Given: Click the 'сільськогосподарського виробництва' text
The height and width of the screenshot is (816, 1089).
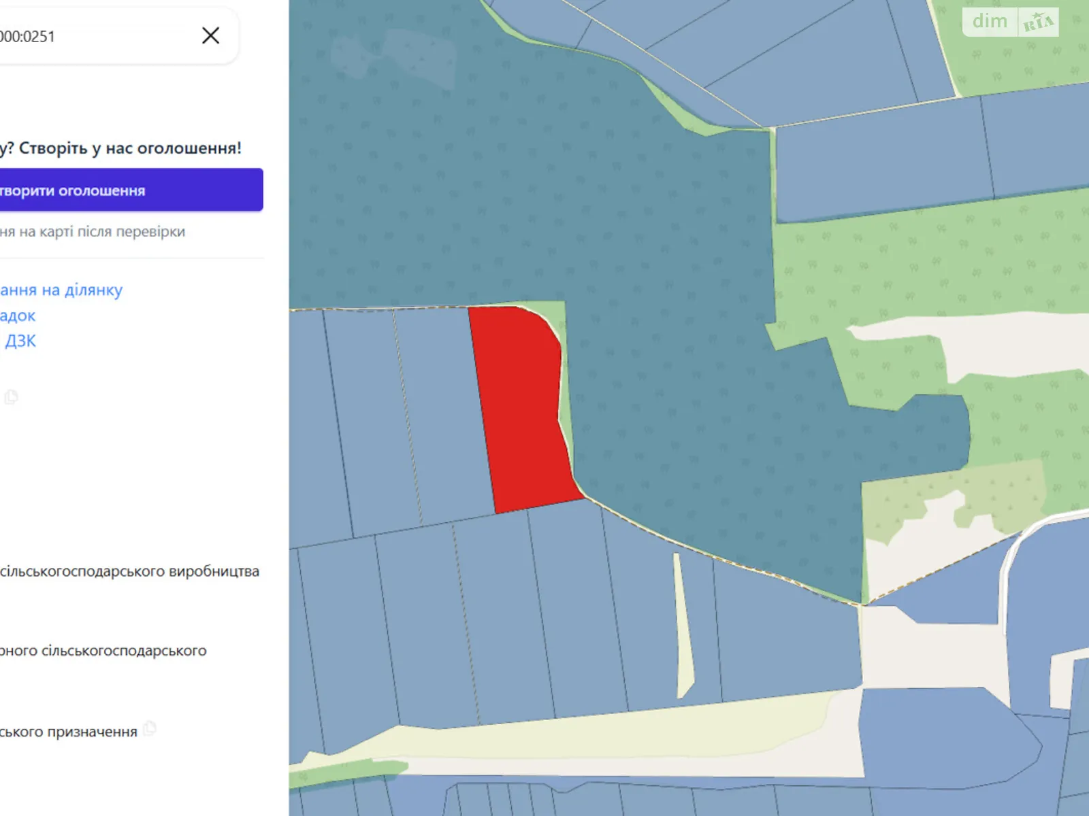Looking at the screenshot, I should pyautogui.click(x=129, y=572).
